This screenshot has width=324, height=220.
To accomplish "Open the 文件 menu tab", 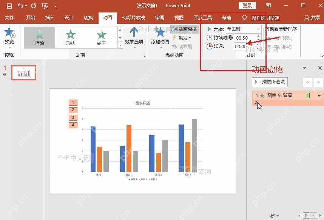I will click(9, 18).
